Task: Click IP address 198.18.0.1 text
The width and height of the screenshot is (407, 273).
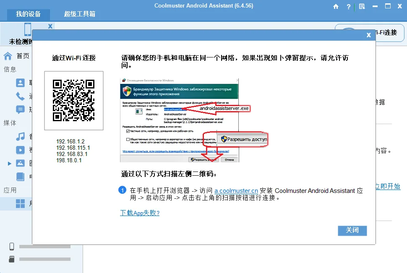Action: click(x=69, y=160)
